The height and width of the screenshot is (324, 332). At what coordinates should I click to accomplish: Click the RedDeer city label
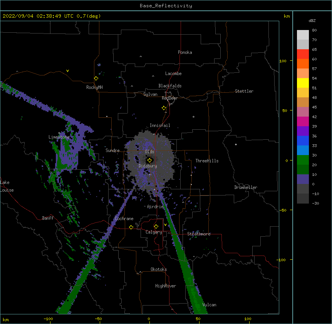click(169, 98)
